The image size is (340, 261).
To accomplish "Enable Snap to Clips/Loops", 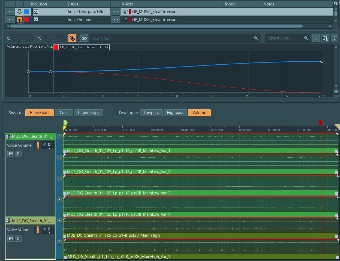I will coord(89,113).
